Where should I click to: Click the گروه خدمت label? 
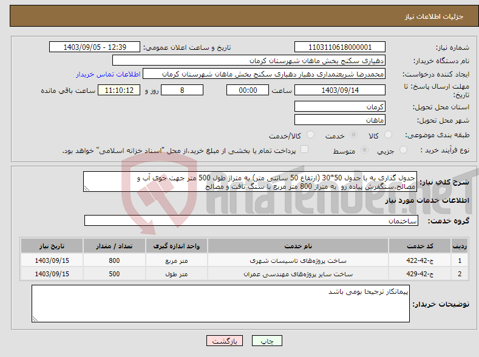pos(448,221)
